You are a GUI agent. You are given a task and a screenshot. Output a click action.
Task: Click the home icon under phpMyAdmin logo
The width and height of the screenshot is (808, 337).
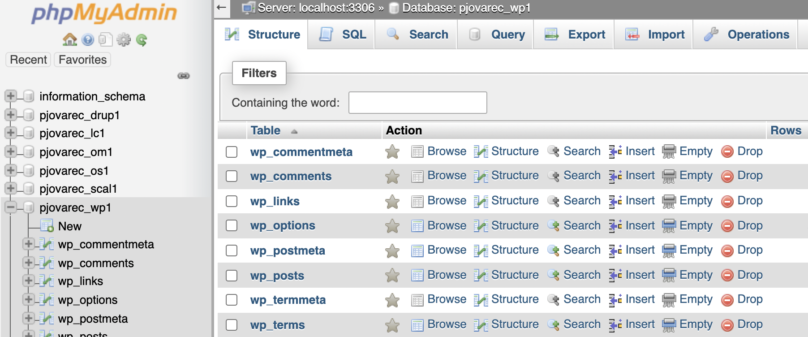pyautogui.click(x=69, y=40)
